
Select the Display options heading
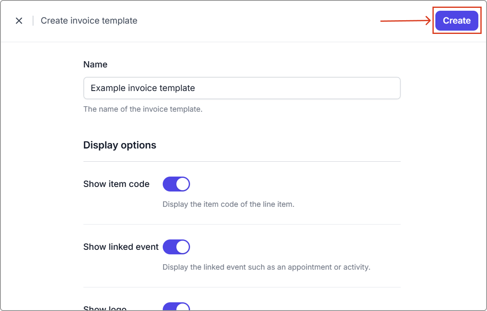point(120,145)
